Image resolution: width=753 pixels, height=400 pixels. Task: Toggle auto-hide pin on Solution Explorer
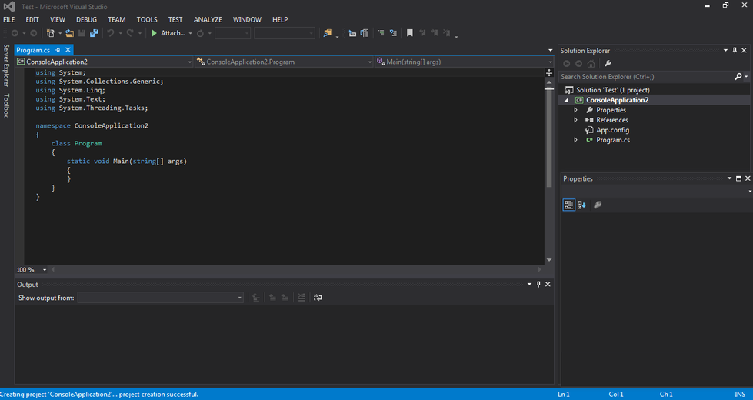[736, 51]
